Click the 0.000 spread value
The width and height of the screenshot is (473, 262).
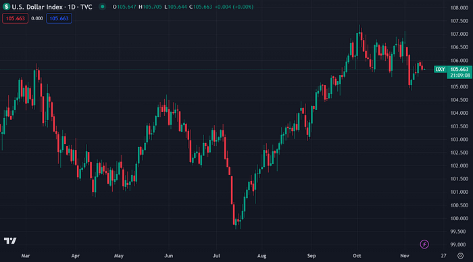click(x=37, y=18)
